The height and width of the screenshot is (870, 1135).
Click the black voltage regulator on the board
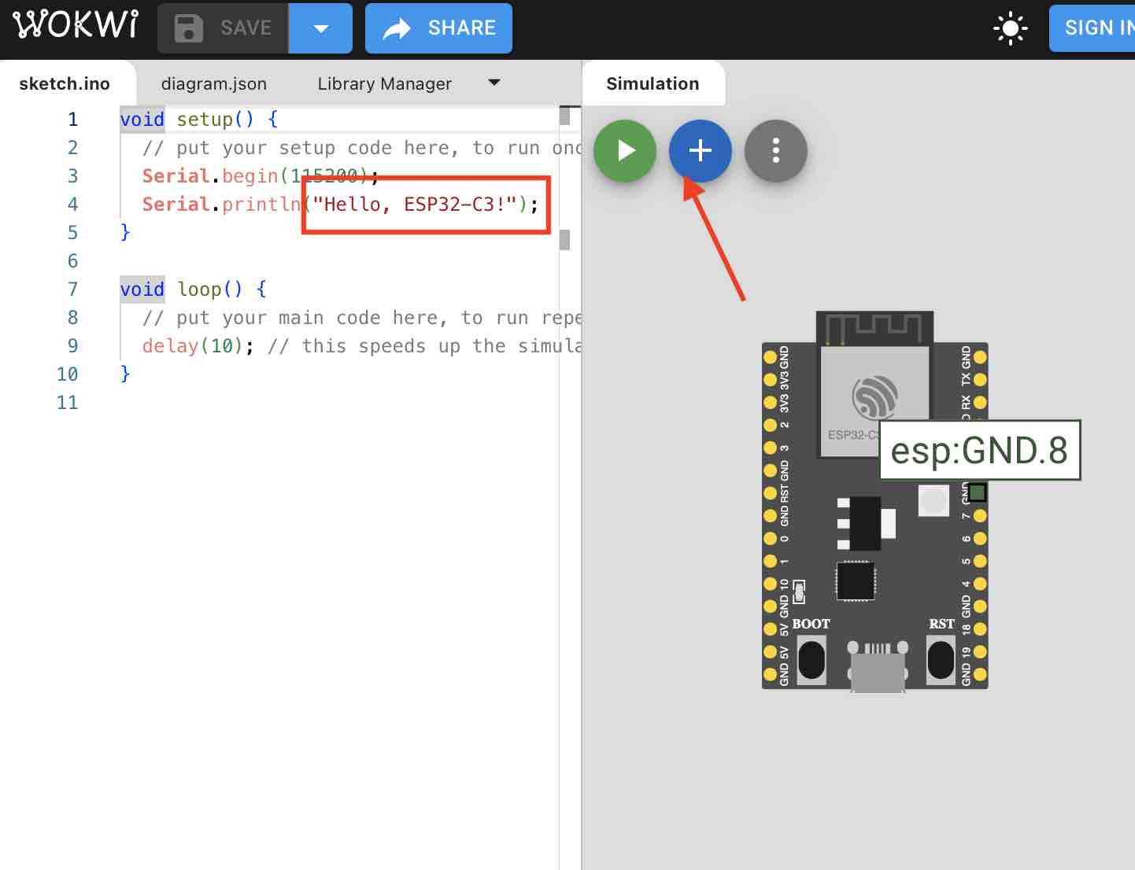[865, 523]
